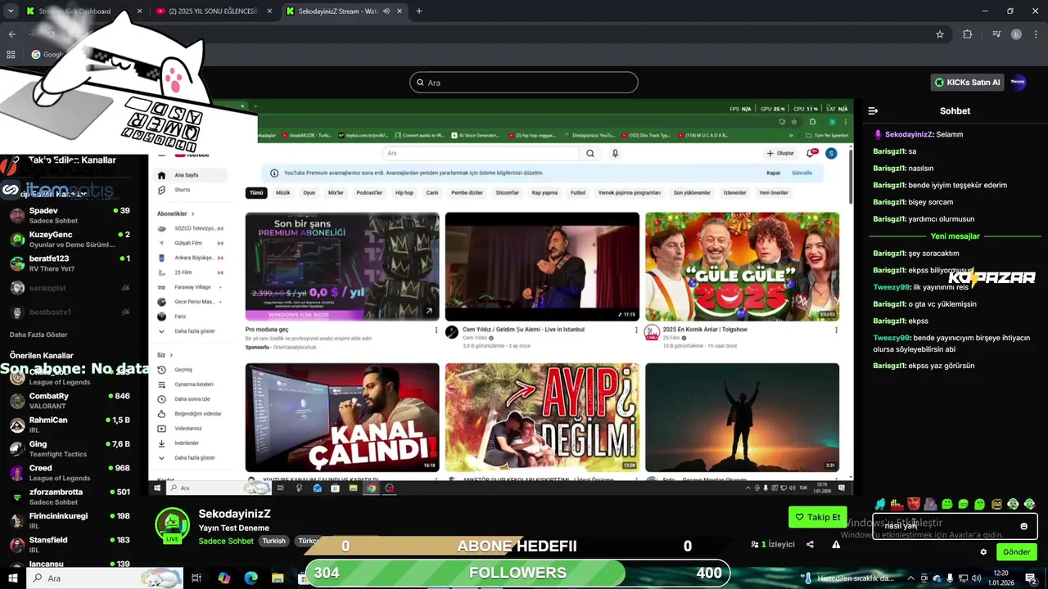Open zforzambrotta channel in sidebar
This screenshot has width=1048, height=589.
point(69,497)
